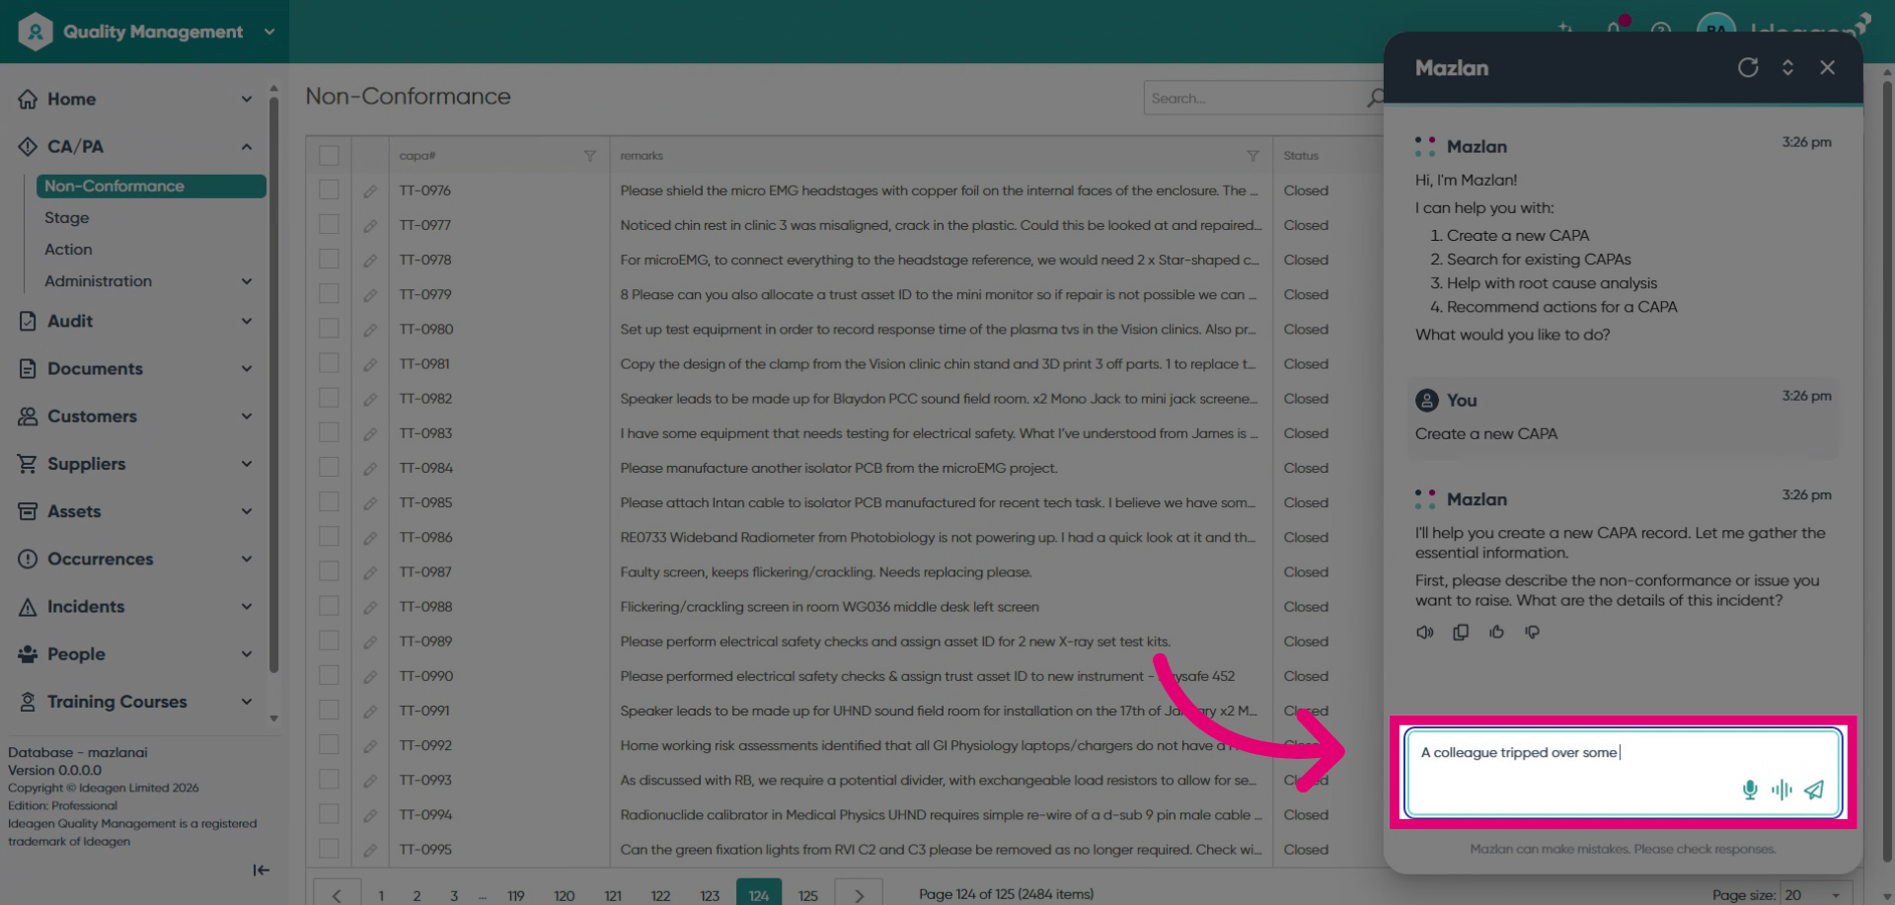This screenshot has width=1895, height=905.
Task: Click the Closed status of TT-0979
Action: click(x=1306, y=295)
